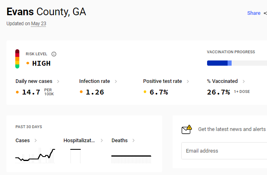Open Positive test rate metric
The width and height of the screenshot is (267, 175).
pos(162,81)
